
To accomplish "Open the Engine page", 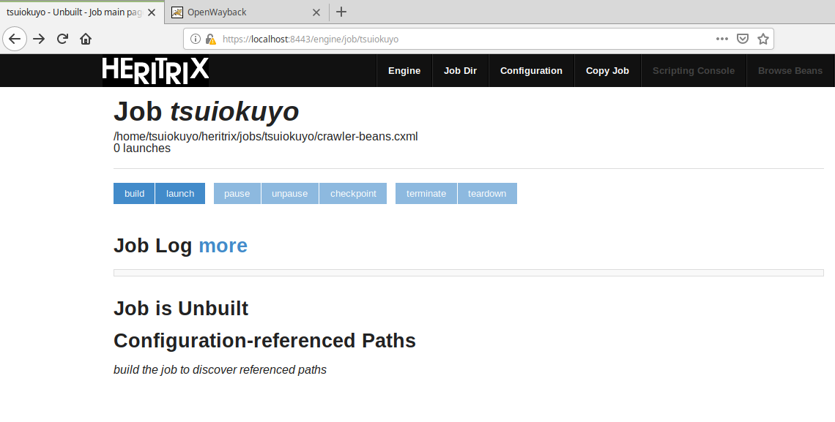I will tap(404, 70).
